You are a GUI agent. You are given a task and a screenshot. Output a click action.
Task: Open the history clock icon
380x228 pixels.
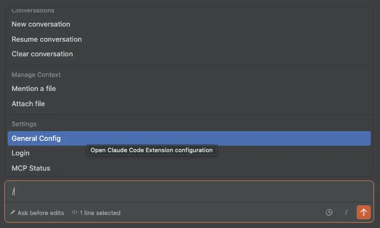point(329,212)
